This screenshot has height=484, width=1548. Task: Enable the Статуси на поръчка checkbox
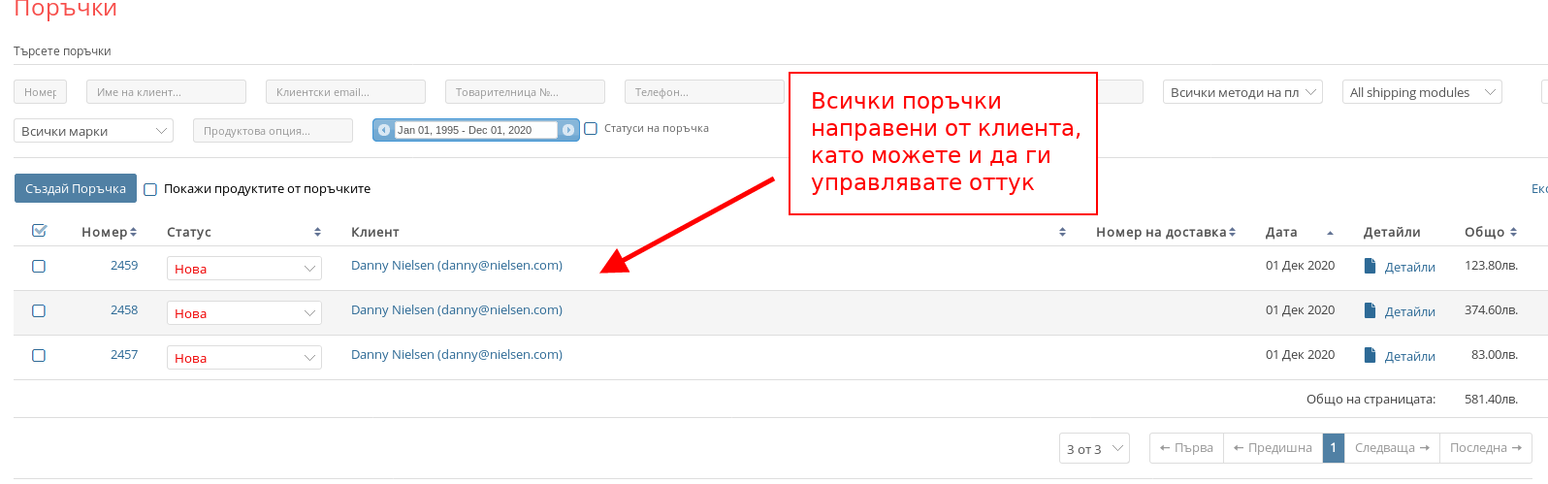pos(591,129)
